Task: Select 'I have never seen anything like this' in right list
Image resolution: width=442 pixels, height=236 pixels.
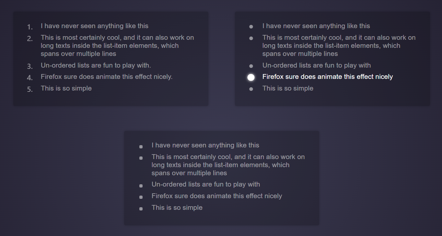Action: [x=316, y=26]
